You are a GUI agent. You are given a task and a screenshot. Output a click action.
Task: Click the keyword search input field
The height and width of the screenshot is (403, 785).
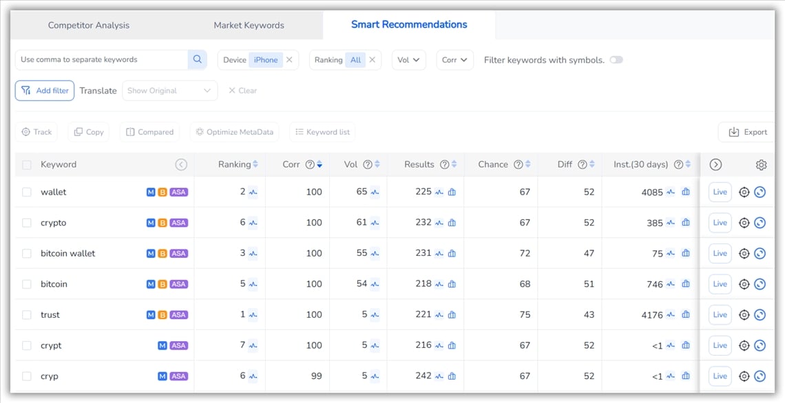tap(102, 60)
